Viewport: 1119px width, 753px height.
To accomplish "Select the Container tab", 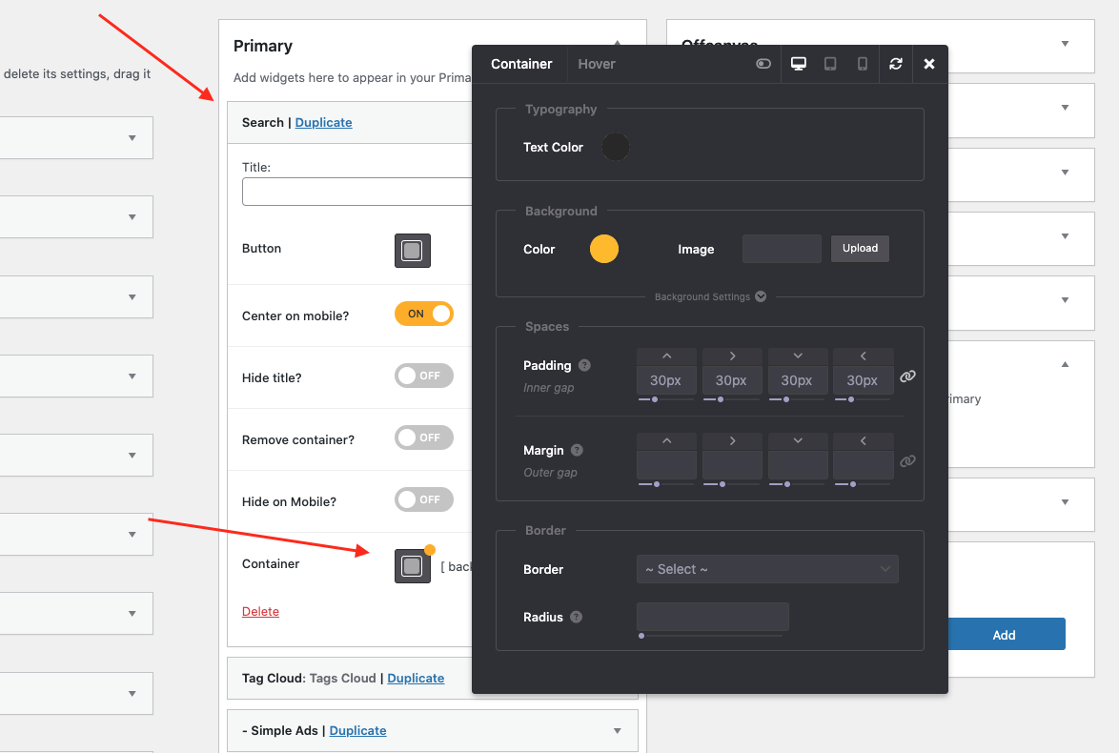I will click(x=521, y=64).
